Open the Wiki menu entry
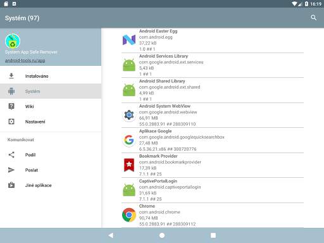 pos(51,106)
